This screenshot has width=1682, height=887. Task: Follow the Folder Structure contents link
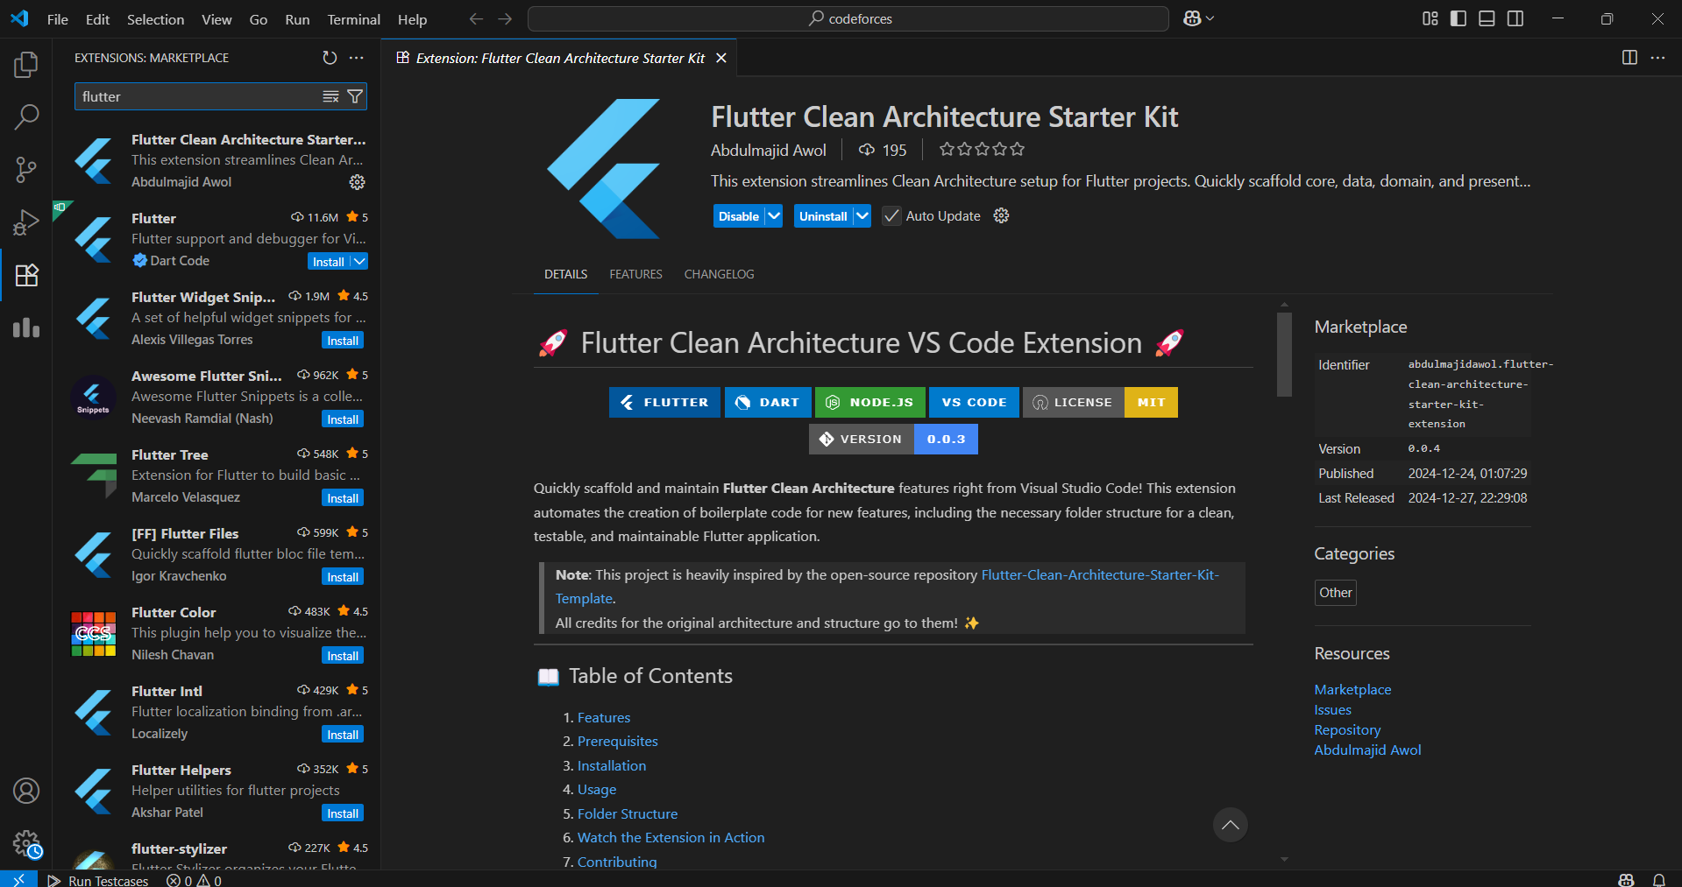(628, 813)
